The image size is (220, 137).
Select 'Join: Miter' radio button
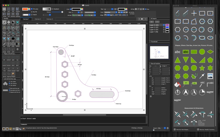point(9,81)
